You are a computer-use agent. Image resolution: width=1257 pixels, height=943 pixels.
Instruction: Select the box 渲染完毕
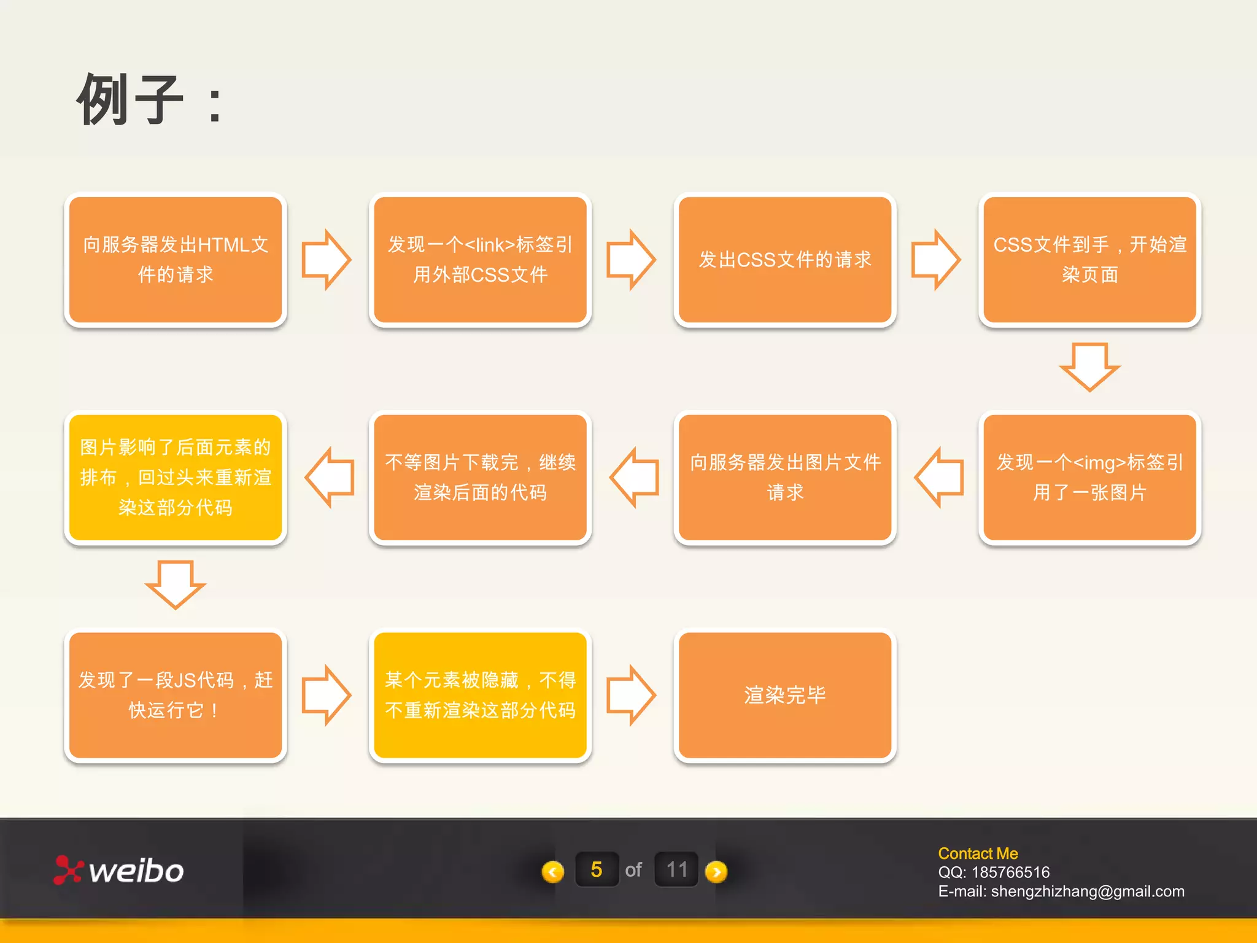tap(785, 696)
